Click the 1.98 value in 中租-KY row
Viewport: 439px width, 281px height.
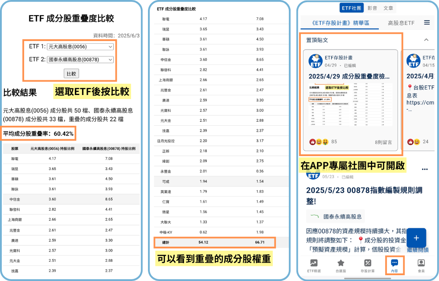260,232
